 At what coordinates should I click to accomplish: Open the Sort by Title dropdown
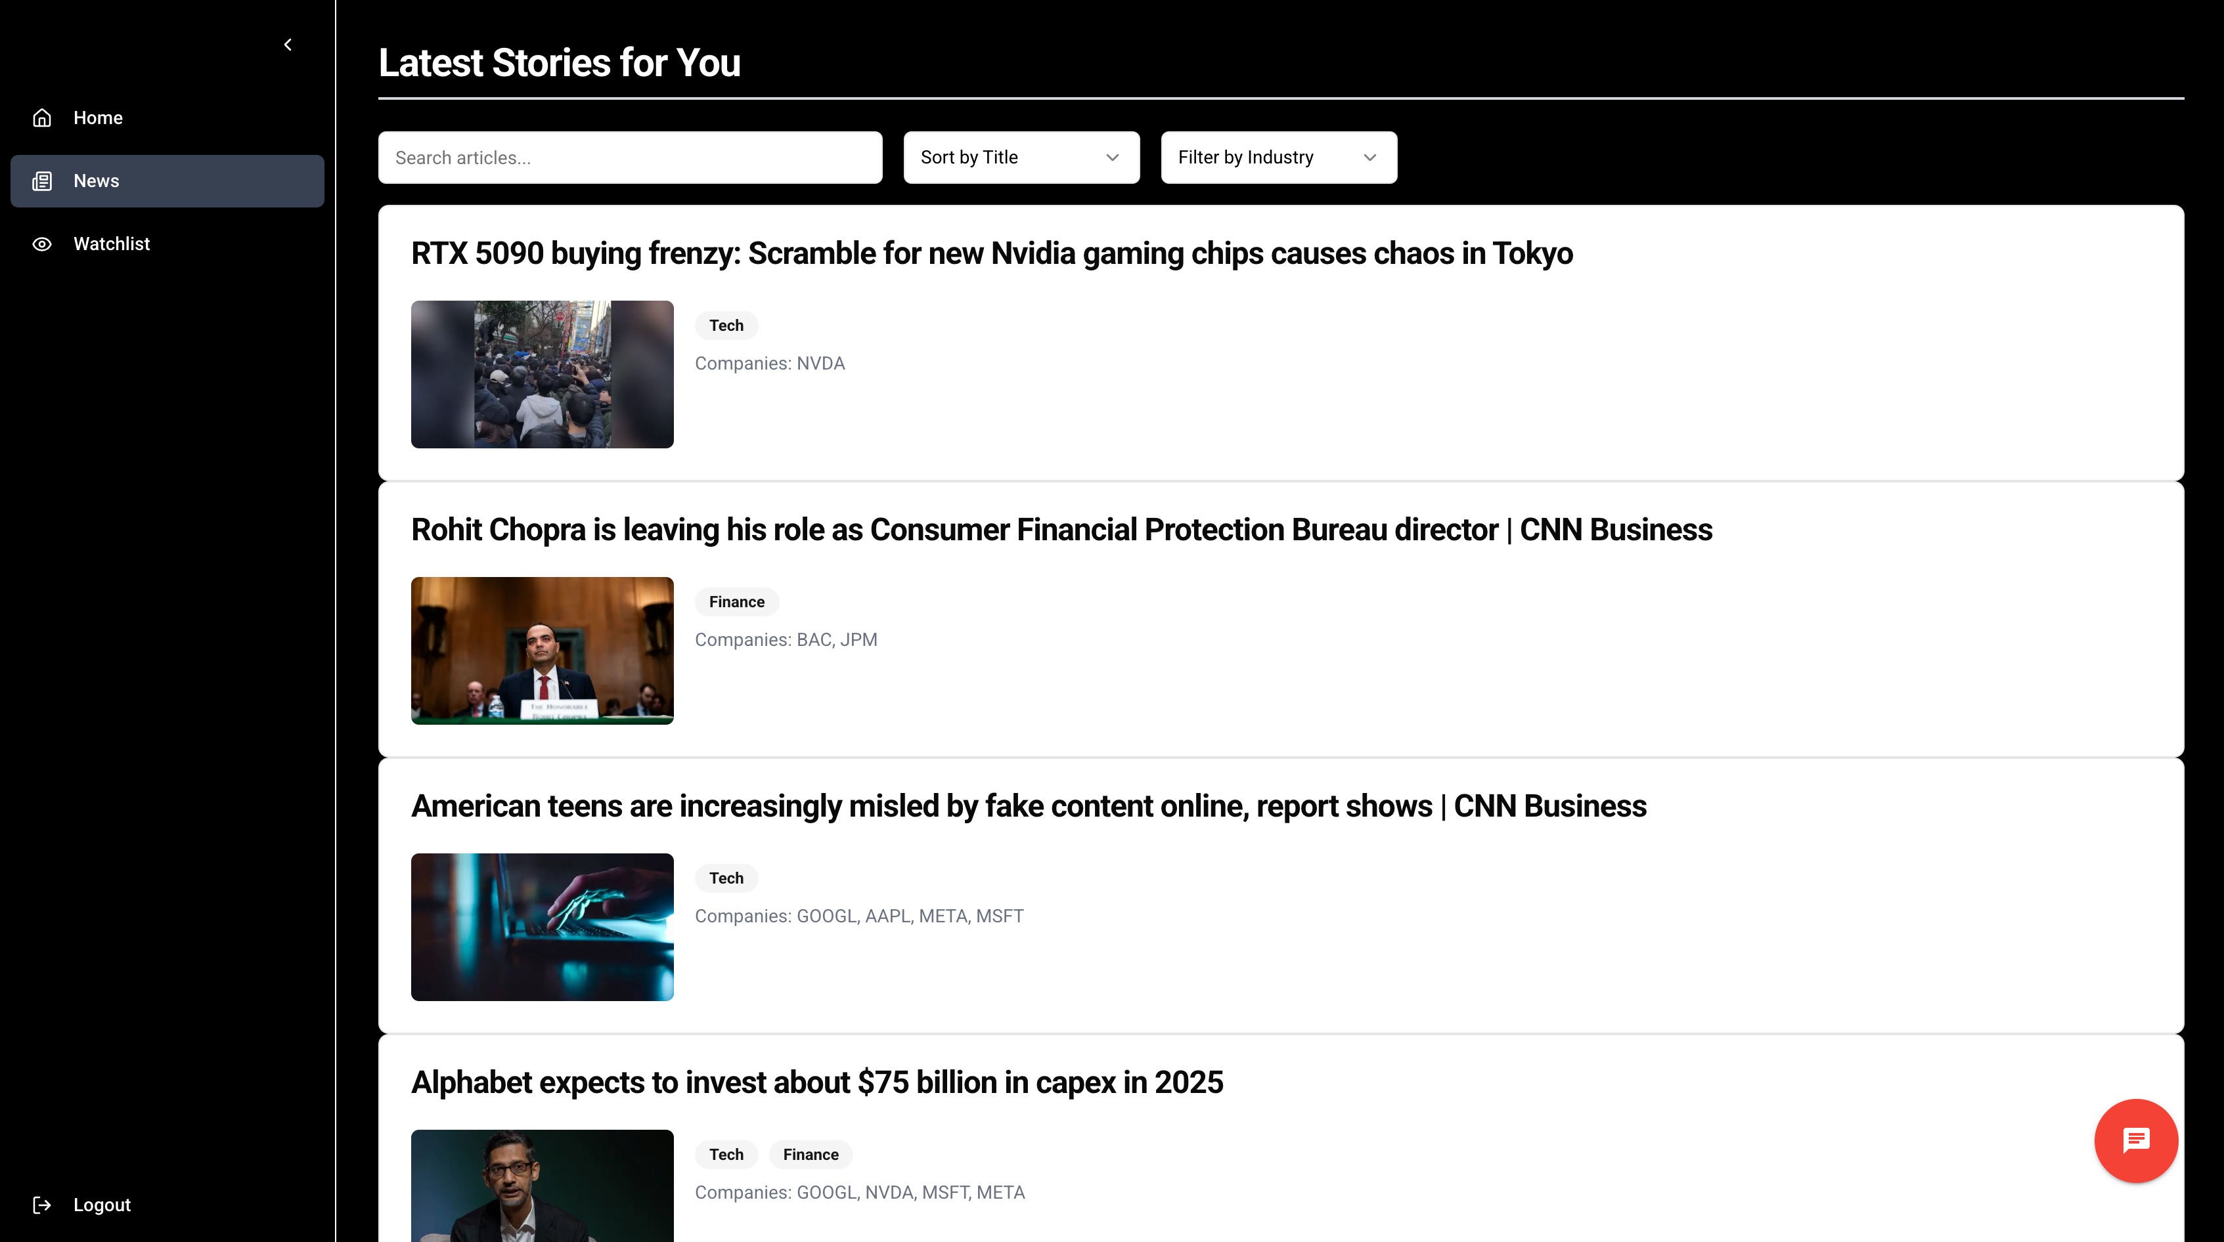point(1021,157)
